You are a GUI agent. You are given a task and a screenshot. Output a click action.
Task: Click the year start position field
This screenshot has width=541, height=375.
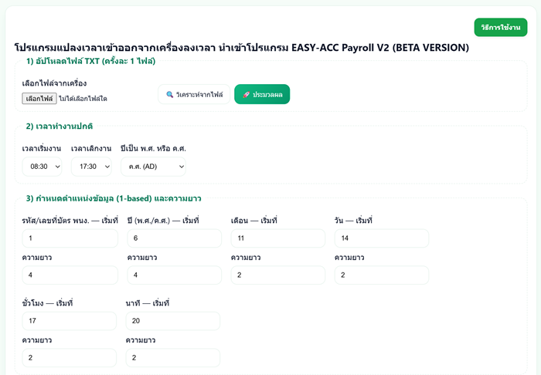[x=173, y=238]
